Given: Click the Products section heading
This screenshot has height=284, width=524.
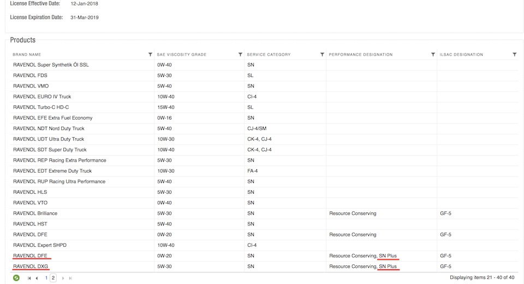Looking at the screenshot, I should coord(23,40).
